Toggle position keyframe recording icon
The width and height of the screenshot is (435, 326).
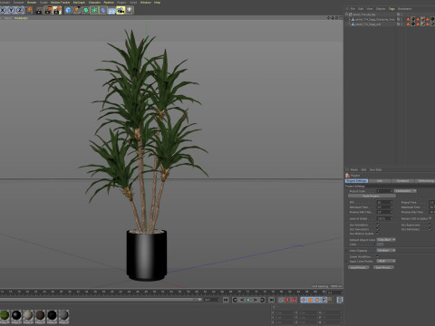[304, 300]
